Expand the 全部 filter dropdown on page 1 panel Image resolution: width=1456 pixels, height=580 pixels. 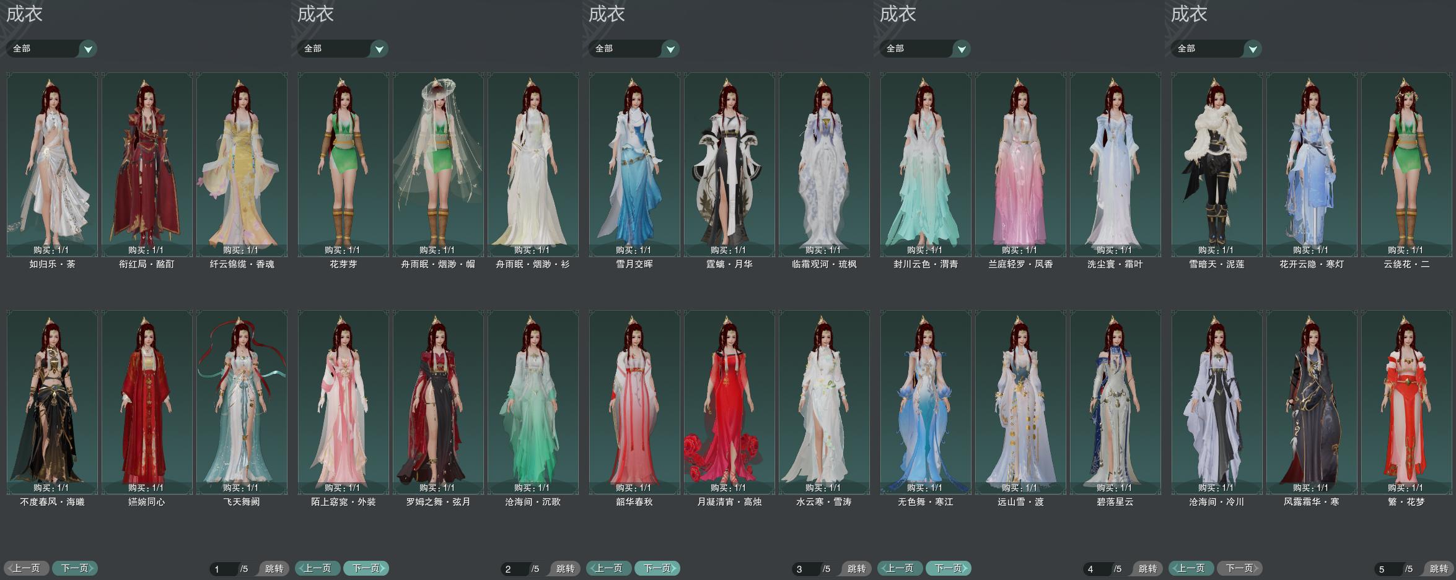[x=51, y=48]
